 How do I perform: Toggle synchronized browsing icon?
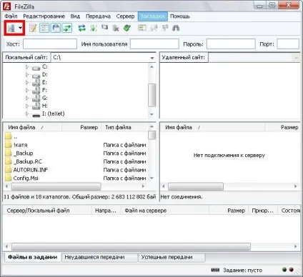click(x=165, y=28)
